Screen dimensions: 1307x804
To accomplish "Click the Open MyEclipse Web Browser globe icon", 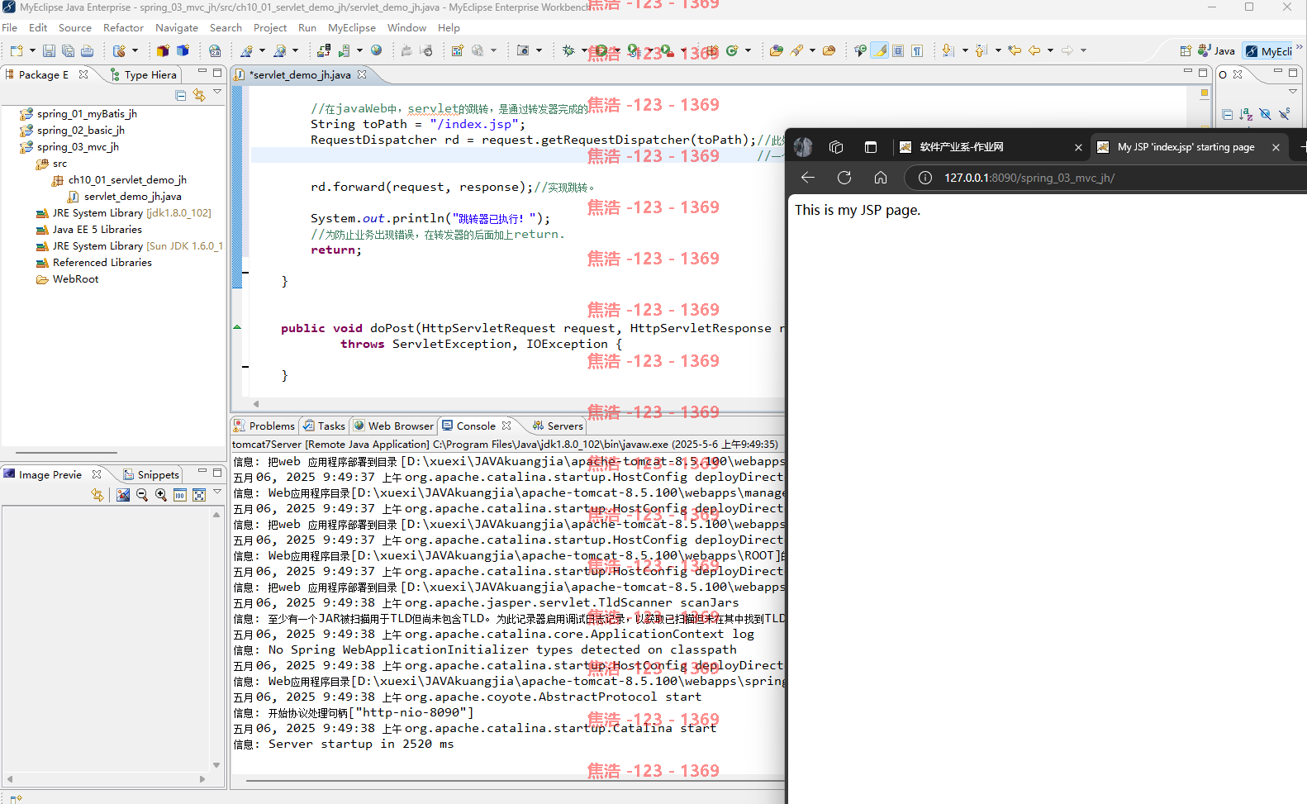I will (377, 51).
